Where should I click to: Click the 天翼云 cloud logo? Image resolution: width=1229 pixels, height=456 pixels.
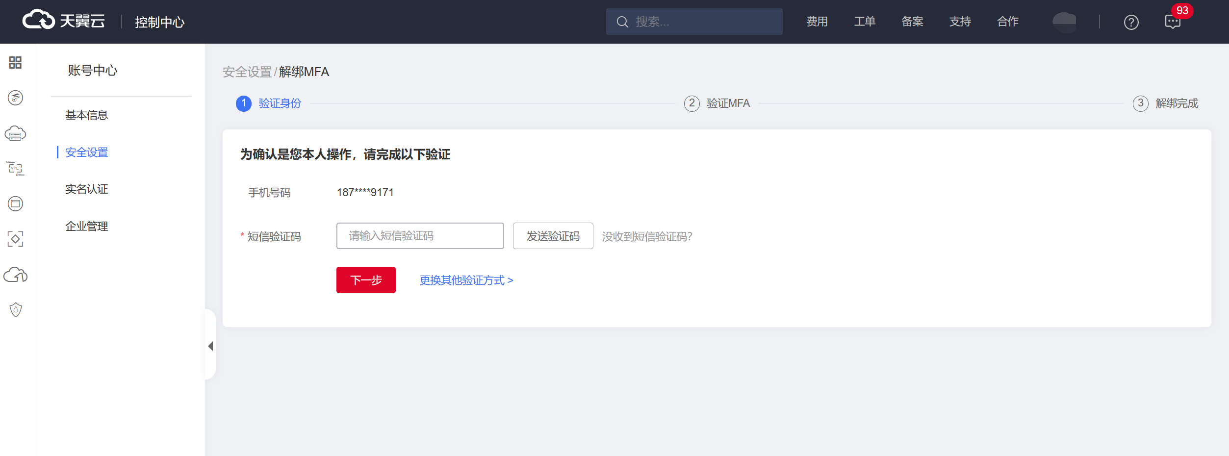click(64, 20)
